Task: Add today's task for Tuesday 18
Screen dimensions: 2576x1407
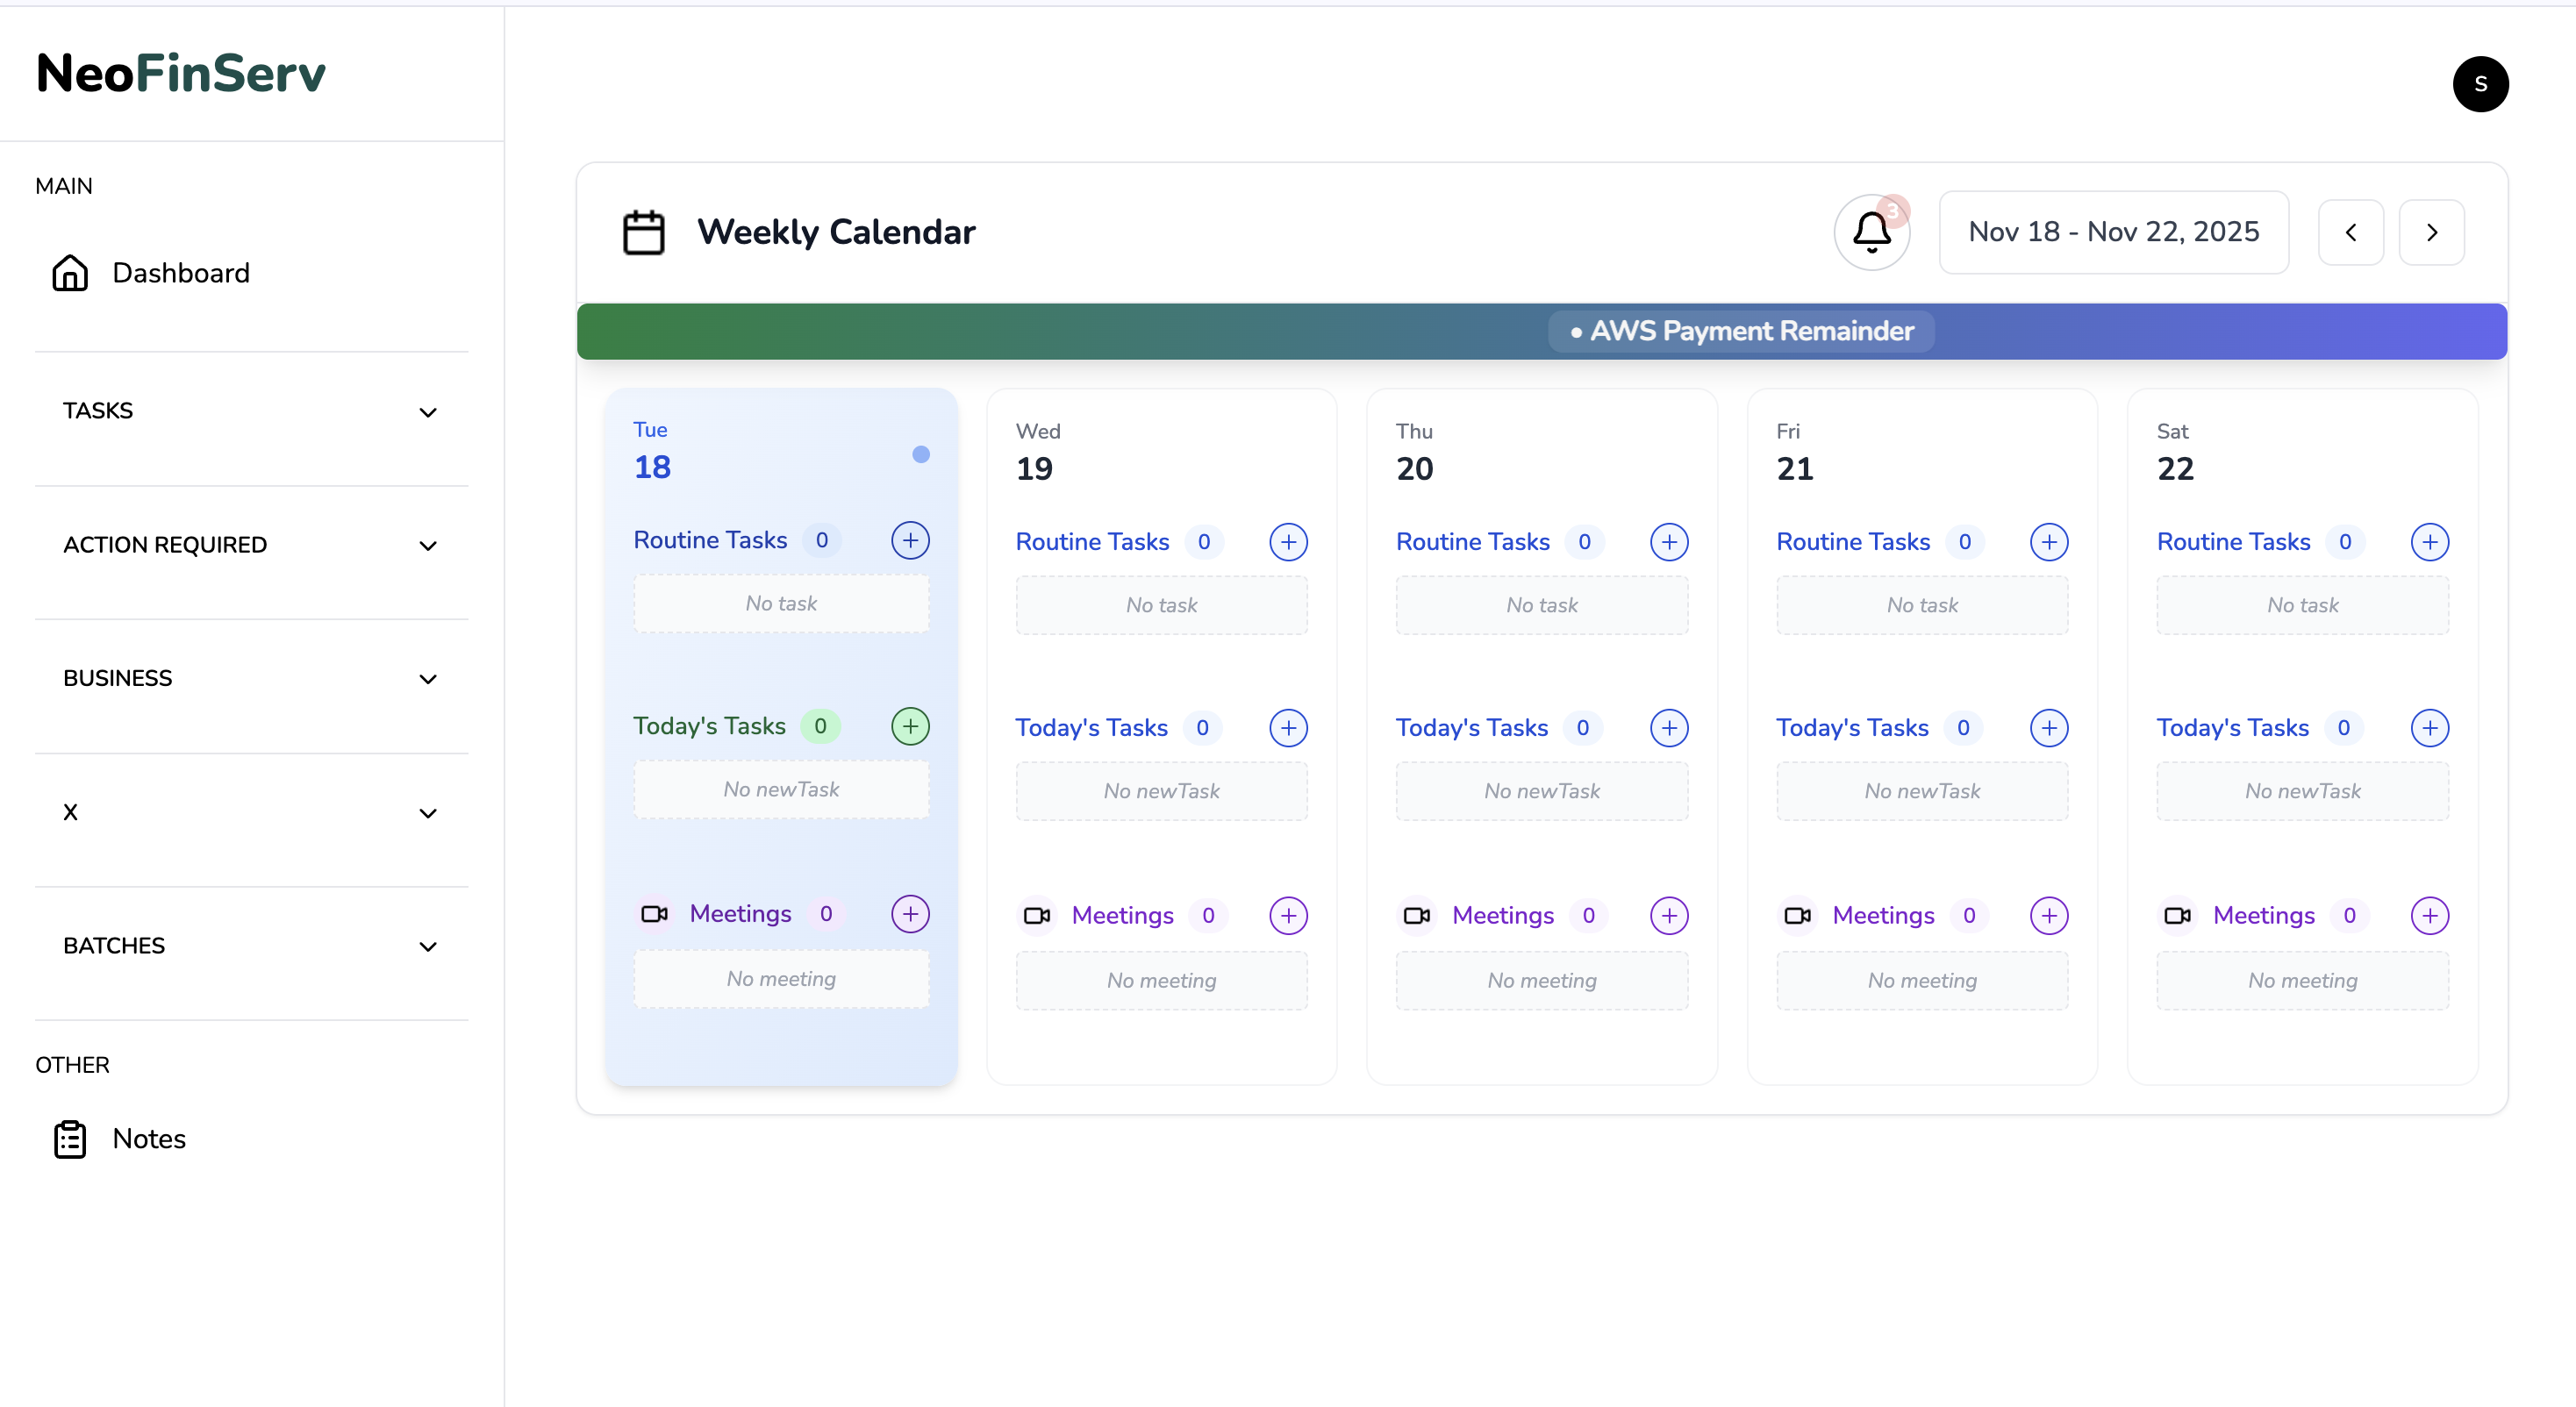Action: (909, 726)
